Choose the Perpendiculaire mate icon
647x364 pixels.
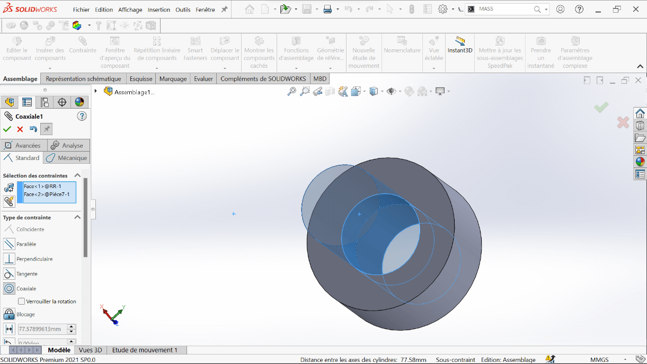(x=9, y=259)
